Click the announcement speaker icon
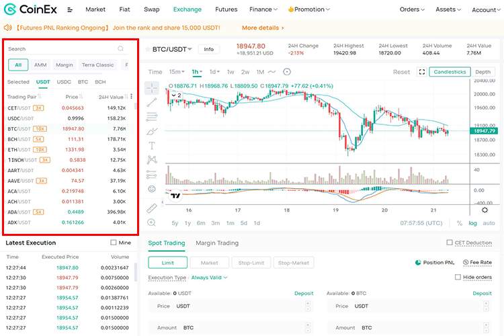 point(7,28)
